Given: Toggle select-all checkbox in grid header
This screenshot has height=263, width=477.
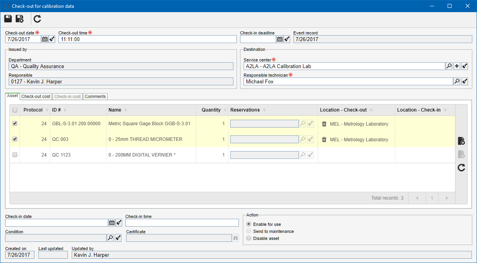Looking at the screenshot, I should coord(15,110).
